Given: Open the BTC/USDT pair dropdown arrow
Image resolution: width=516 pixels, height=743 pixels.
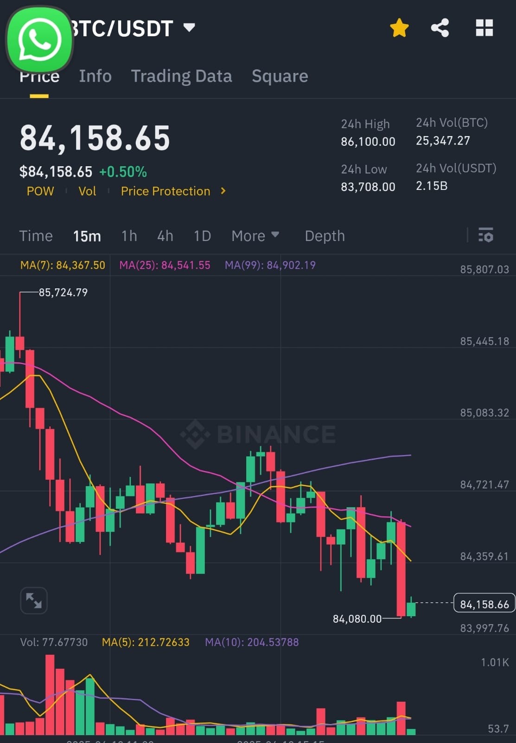Looking at the screenshot, I should click(189, 27).
